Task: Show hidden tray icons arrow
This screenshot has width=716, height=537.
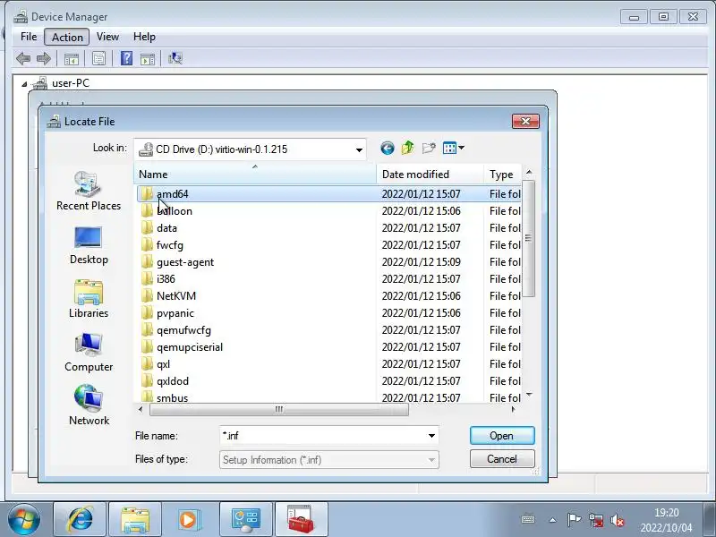Action: pos(552,520)
